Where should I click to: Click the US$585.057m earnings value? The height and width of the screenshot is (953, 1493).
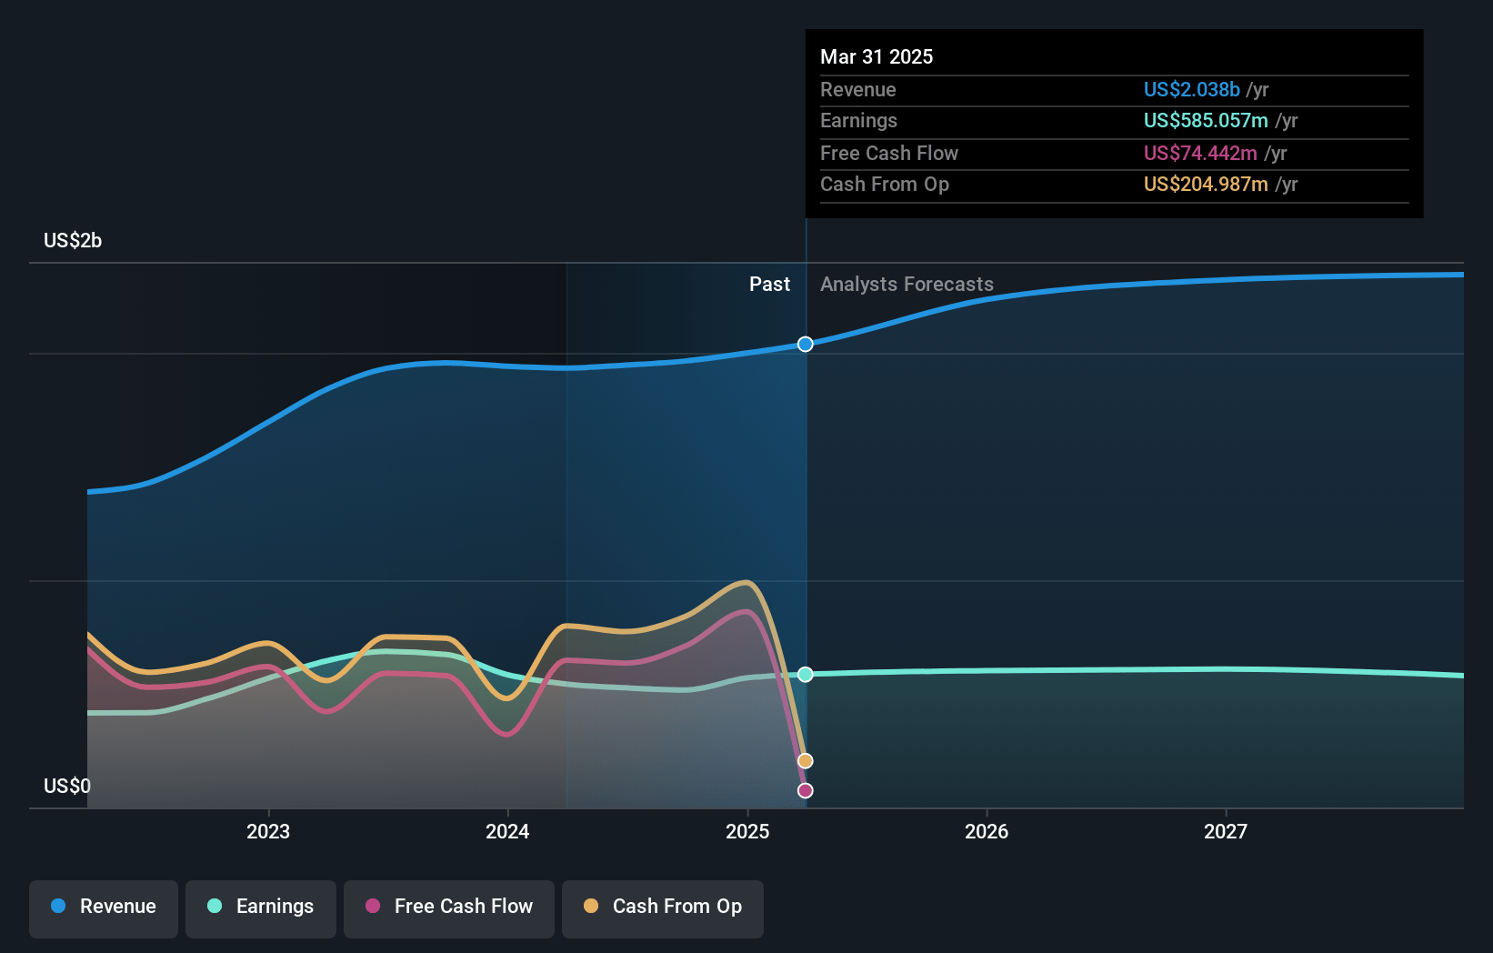click(1206, 120)
